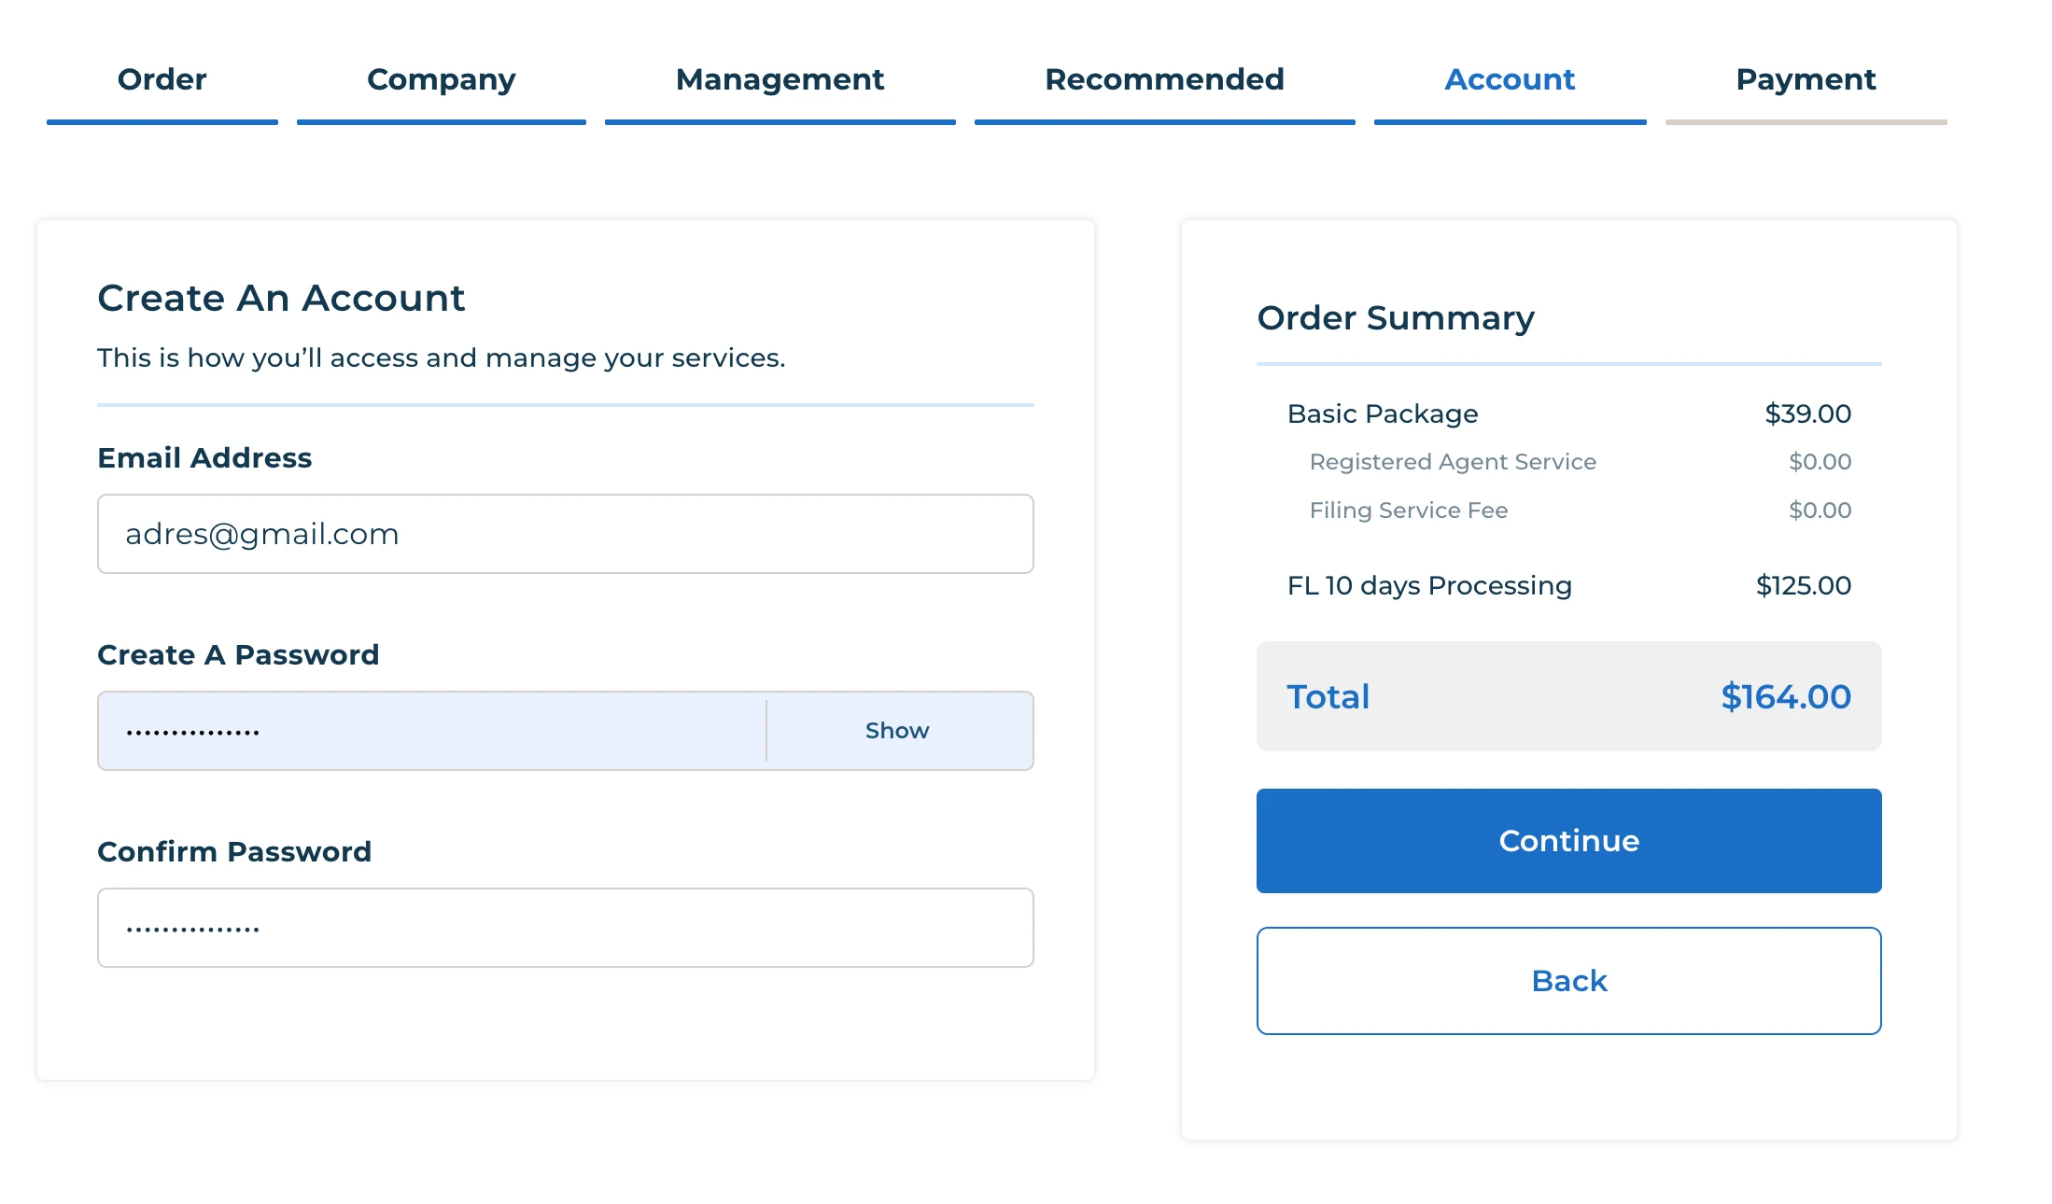Screen dimensions: 2052x1204
Task: Show the password characters
Action: 896,731
